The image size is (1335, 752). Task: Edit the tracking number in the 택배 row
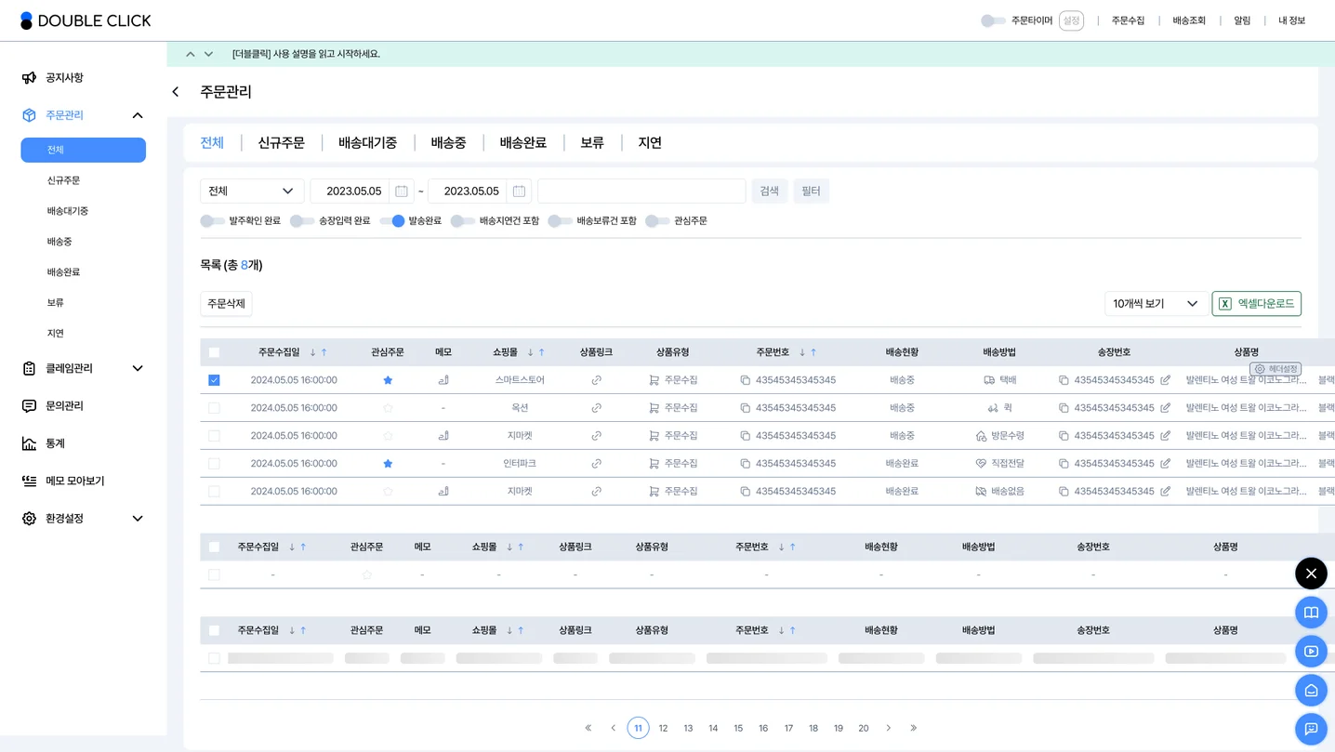click(1165, 380)
